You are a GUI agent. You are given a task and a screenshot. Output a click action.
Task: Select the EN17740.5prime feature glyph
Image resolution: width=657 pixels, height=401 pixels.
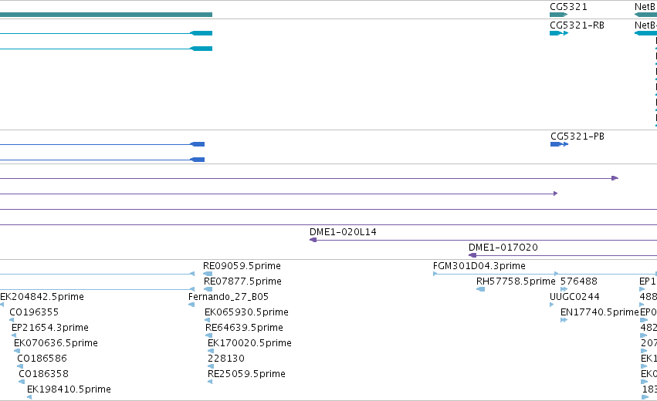coord(564,320)
